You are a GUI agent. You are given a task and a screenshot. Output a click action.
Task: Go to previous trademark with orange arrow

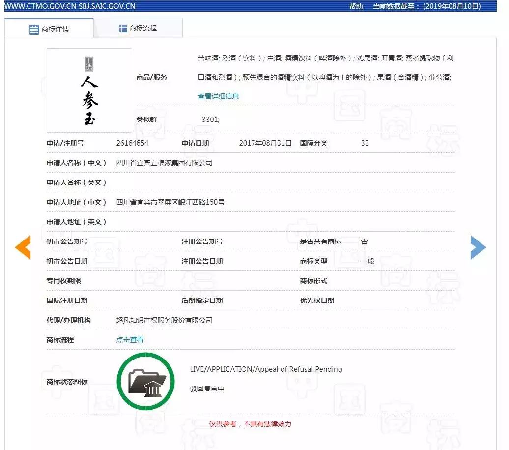click(23, 247)
